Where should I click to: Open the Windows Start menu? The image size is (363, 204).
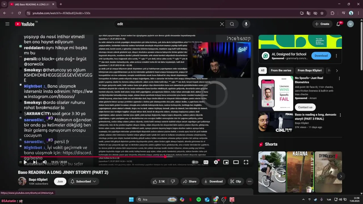click(x=131, y=199)
